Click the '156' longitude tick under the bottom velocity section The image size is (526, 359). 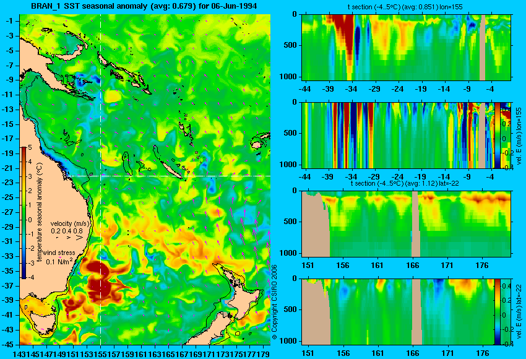[x=343, y=353]
